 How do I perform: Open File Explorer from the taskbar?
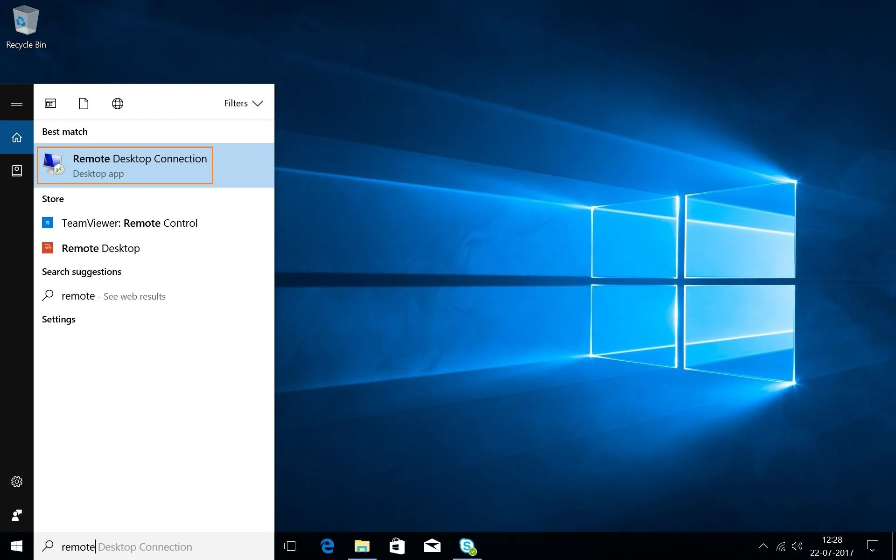[x=362, y=546]
